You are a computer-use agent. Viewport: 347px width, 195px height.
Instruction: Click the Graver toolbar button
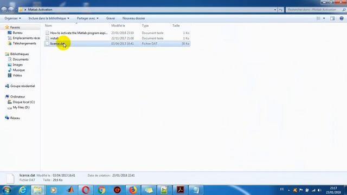tap(111, 18)
